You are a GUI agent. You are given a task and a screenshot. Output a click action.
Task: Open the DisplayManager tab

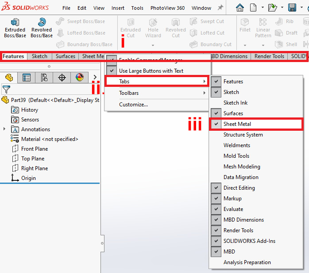80,78
